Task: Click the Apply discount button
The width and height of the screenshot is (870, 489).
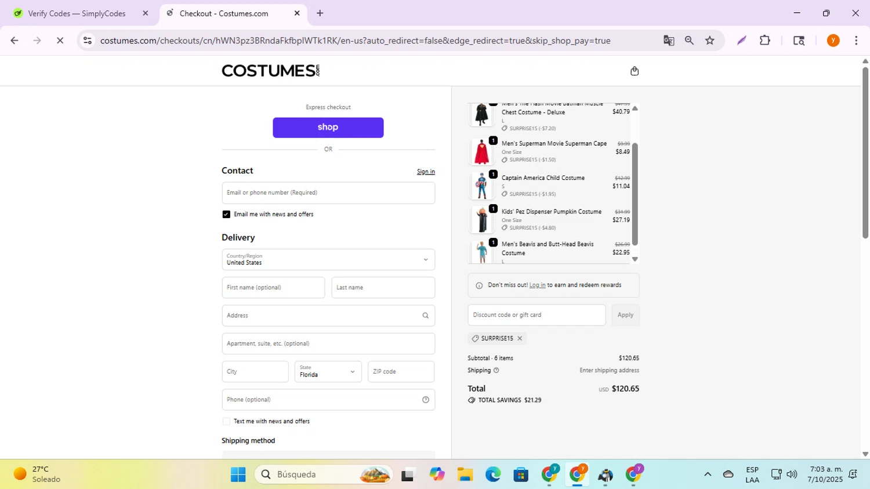Action: (x=625, y=315)
